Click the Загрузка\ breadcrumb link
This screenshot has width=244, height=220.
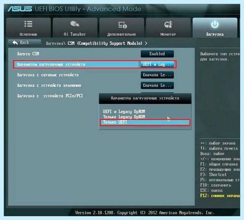[x=55, y=43]
